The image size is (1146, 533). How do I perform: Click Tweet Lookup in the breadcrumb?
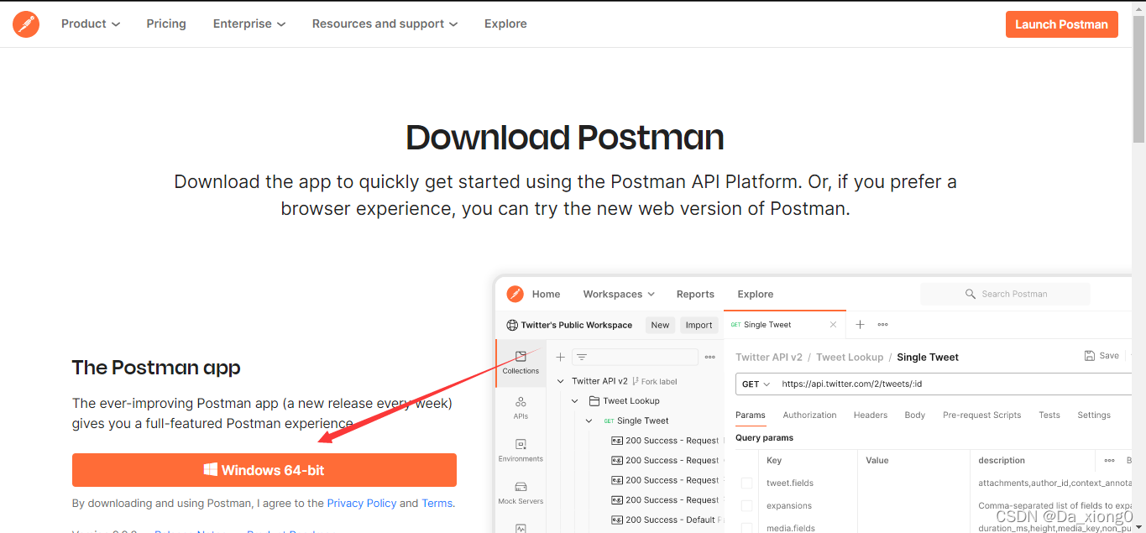pos(850,357)
